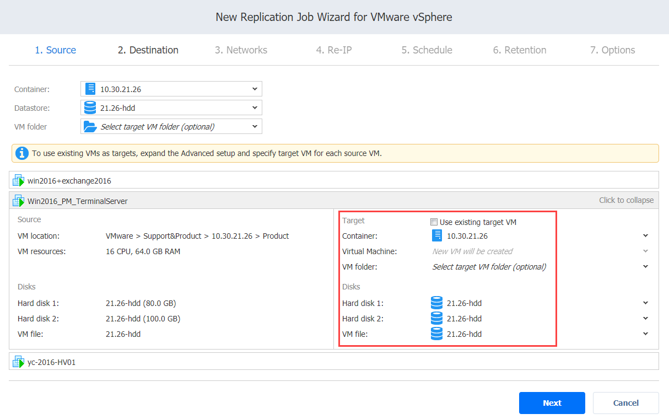Expand target VM file datastore dropdown

(x=646, y=334)
